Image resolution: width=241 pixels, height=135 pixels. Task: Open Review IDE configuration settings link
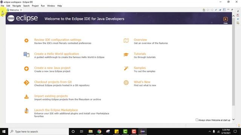pyautogui.click(x=58, y=40)
